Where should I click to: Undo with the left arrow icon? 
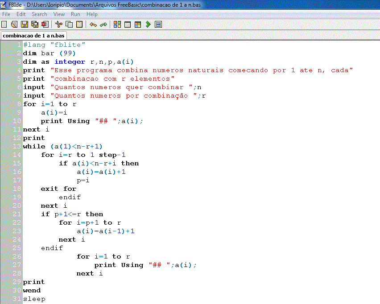pyautogui.click(x=93, y=24)
